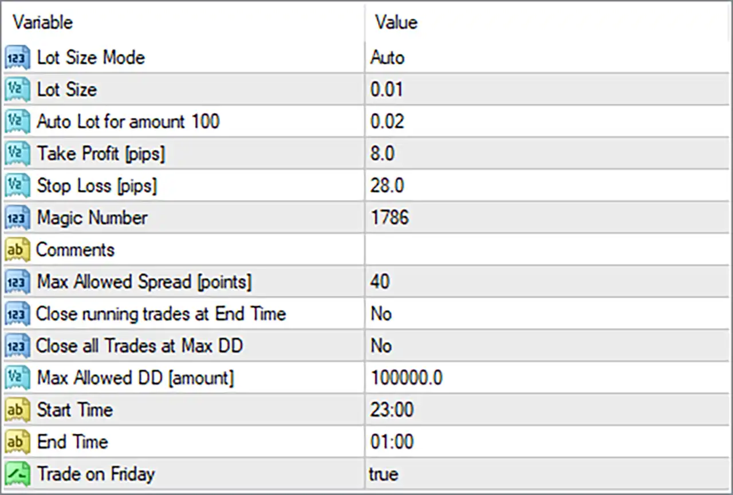Click the icon next to Auto Lot for amount 100
This screenshot has height=495, width=733.
point(17,122)
